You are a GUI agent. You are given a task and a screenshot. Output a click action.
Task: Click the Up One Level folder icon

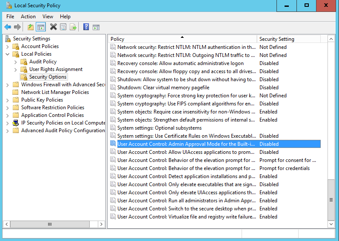click(31, 27)
